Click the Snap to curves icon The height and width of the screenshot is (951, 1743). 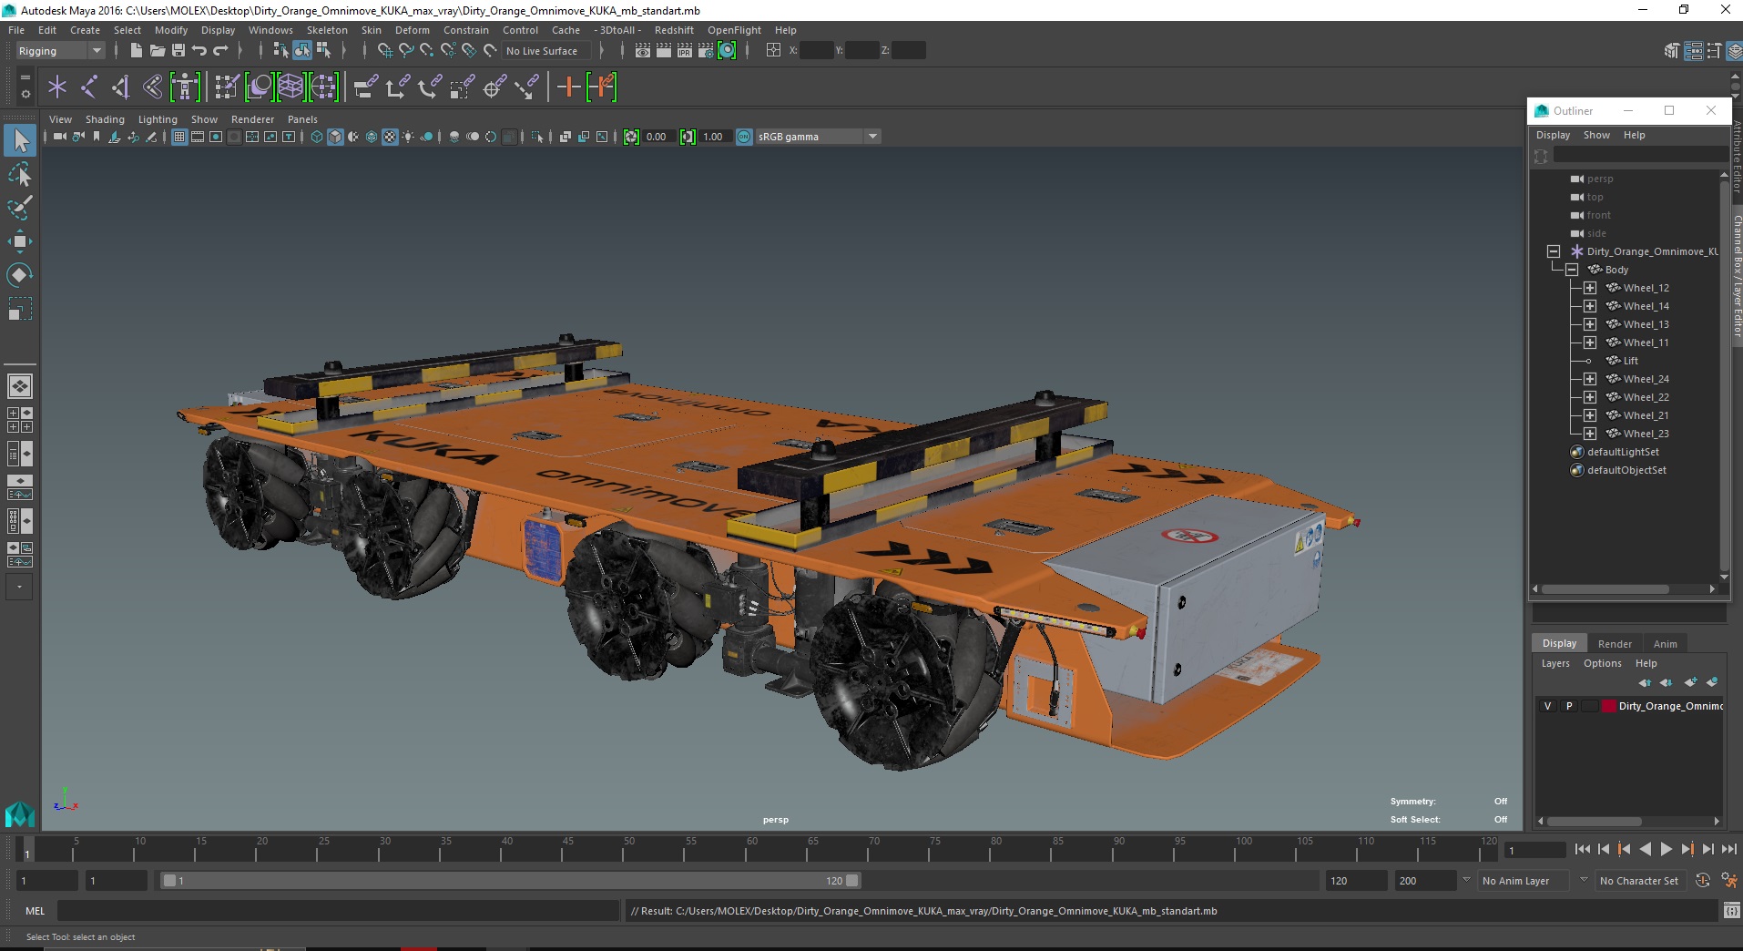(x=406, y=51)
